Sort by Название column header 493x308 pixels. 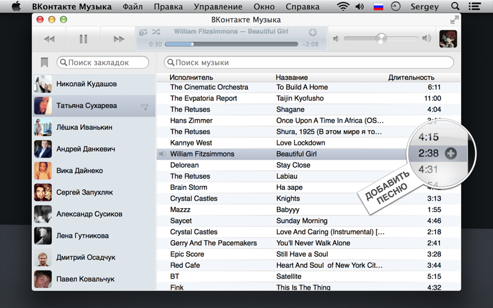pyautogui.click(x=291, y=78)
